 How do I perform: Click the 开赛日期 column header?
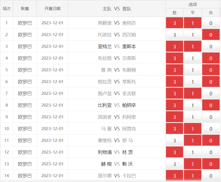coord(52,9)
